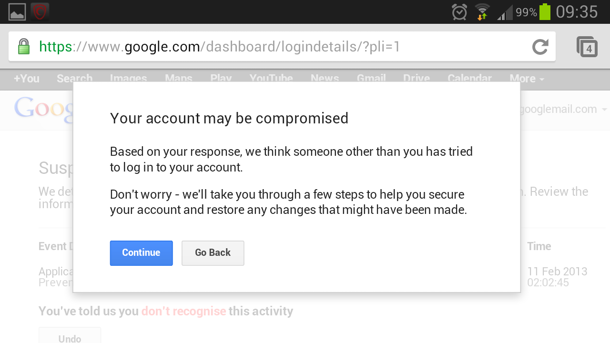Open Drive in the Google bar

point(417,79)
